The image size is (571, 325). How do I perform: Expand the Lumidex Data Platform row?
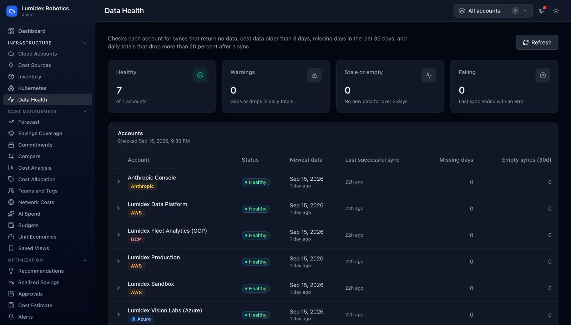coord(118,208)
